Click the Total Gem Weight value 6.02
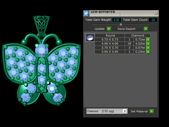The width and height of the screenshot is (169, 127). pyautogui.click(x=117, y=20)
